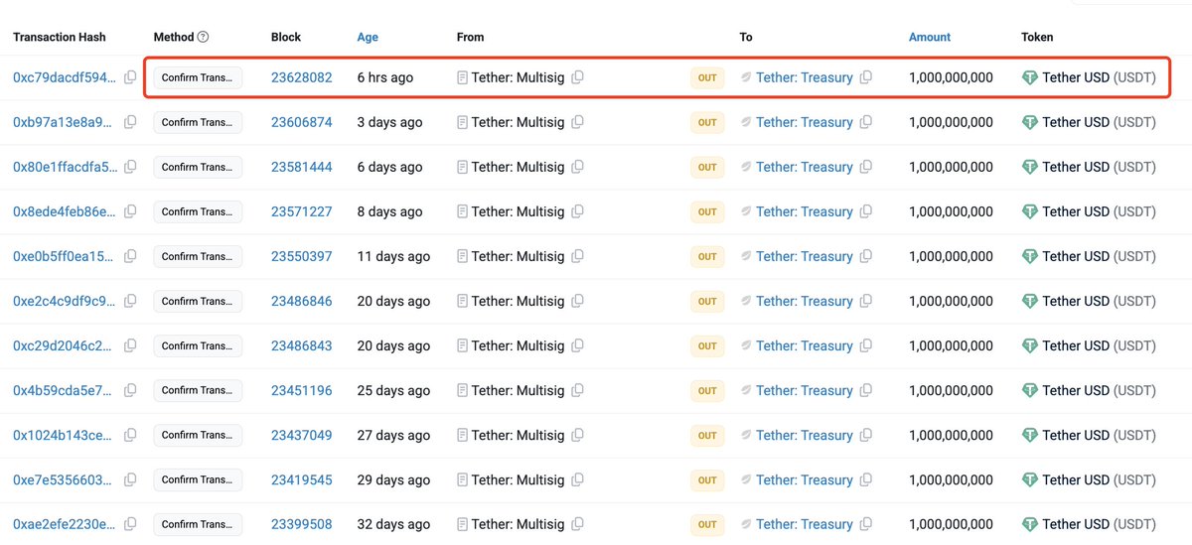
Task: Select the '11 days ago' age cell
Action: [x=393, y=256]
